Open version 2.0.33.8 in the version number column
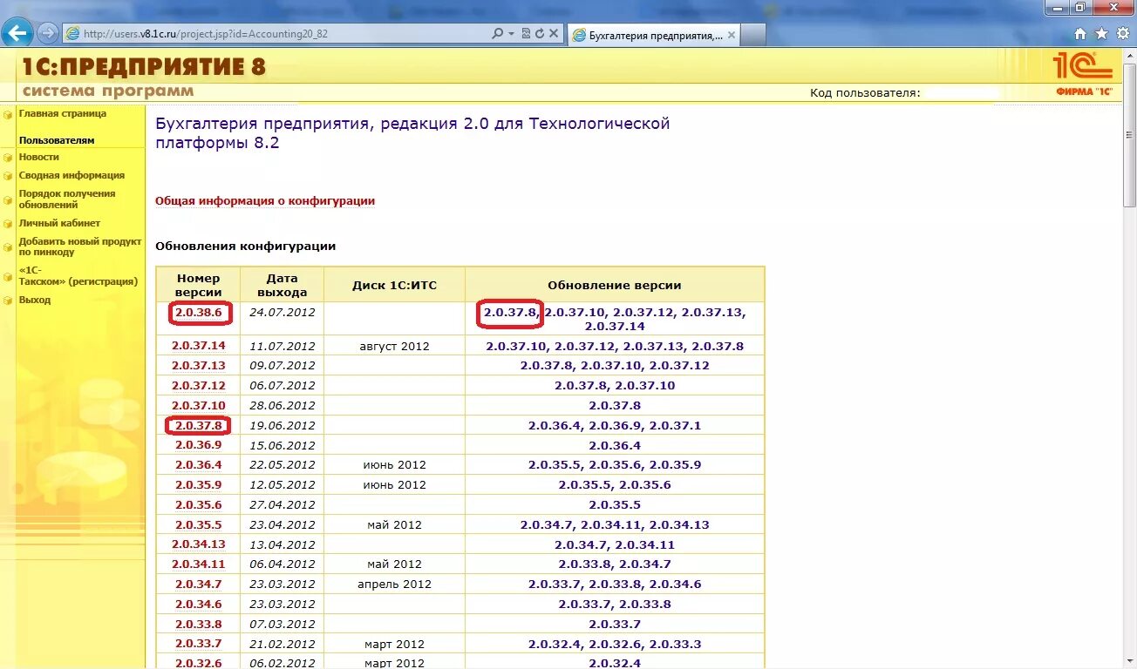 coord(199,625)
